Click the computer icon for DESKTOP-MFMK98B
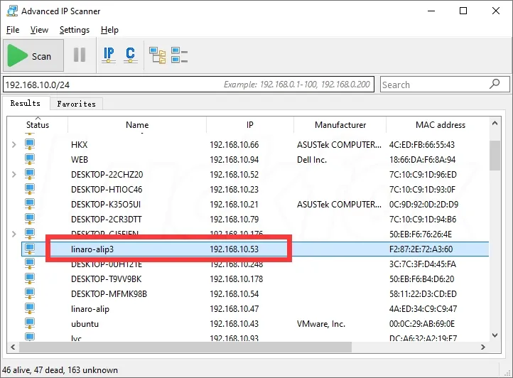 (30, 294)
